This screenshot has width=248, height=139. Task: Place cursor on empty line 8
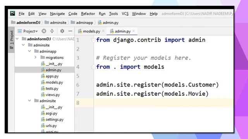pos(164,103)
